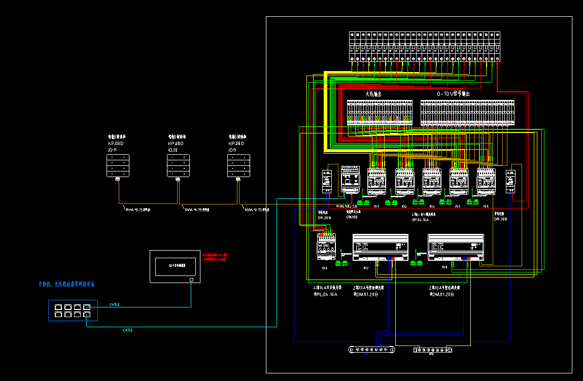Click the eight-port network switch block
Screen dimensions: 583x381
coord(73,310)
